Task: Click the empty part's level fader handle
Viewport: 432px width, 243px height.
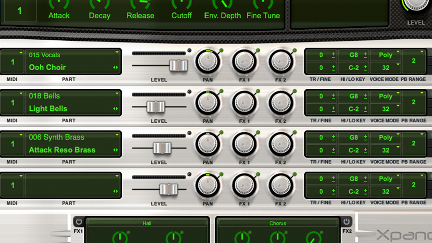Action: (168, 189)
